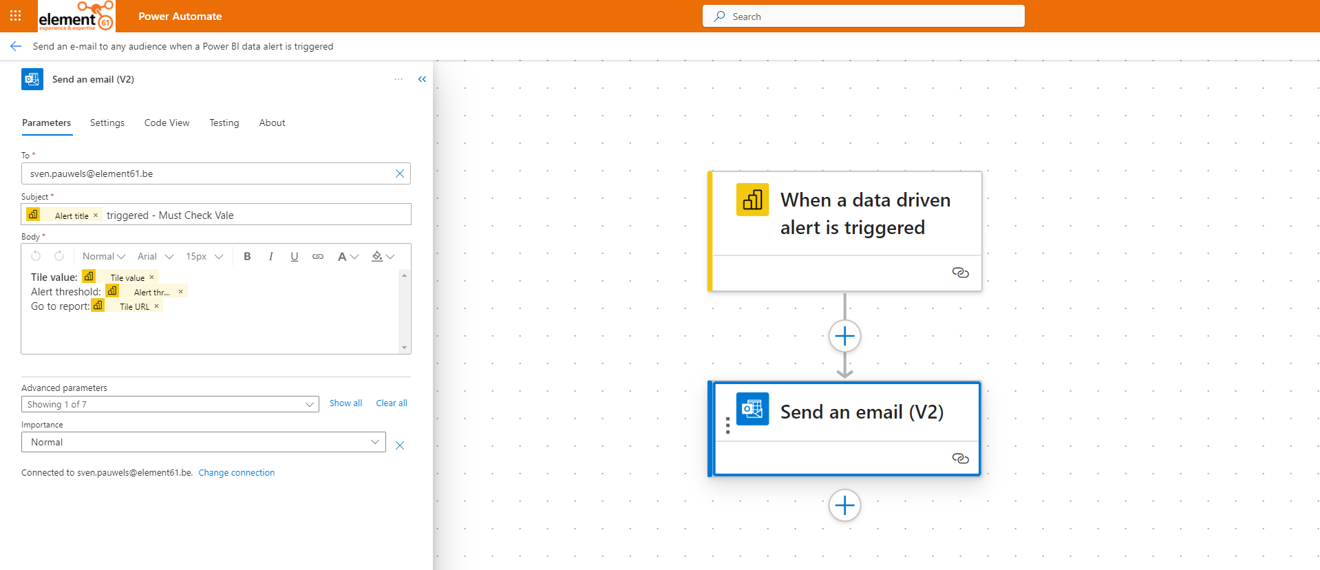The height and width of the screenshot is (570, 1320).
Task: Open the more options ellipsis in panel header
Action: (x=398, y=79)
